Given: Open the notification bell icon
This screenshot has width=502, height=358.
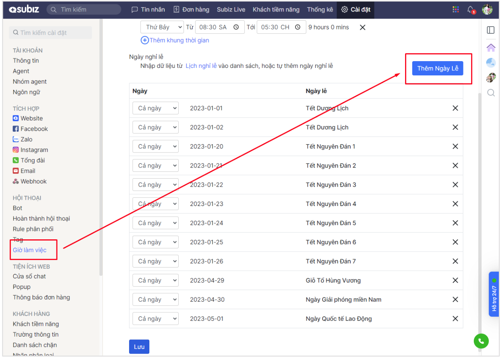Looking at the screenshot, I should click(x=471, y=10).
